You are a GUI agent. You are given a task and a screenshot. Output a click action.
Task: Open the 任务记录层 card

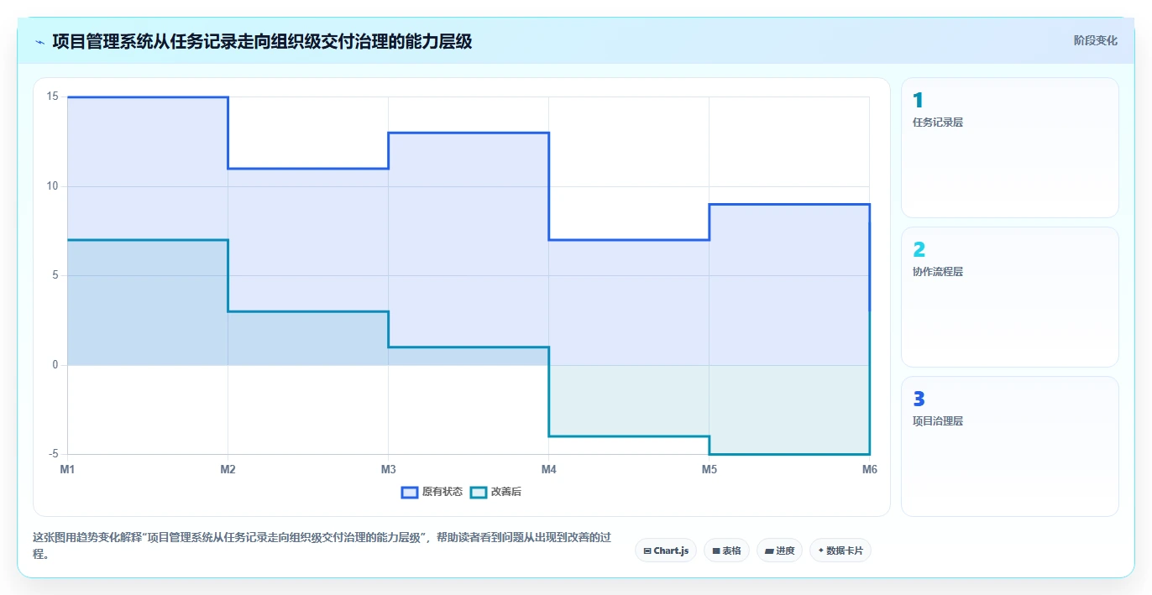[x=1009, y=148]
